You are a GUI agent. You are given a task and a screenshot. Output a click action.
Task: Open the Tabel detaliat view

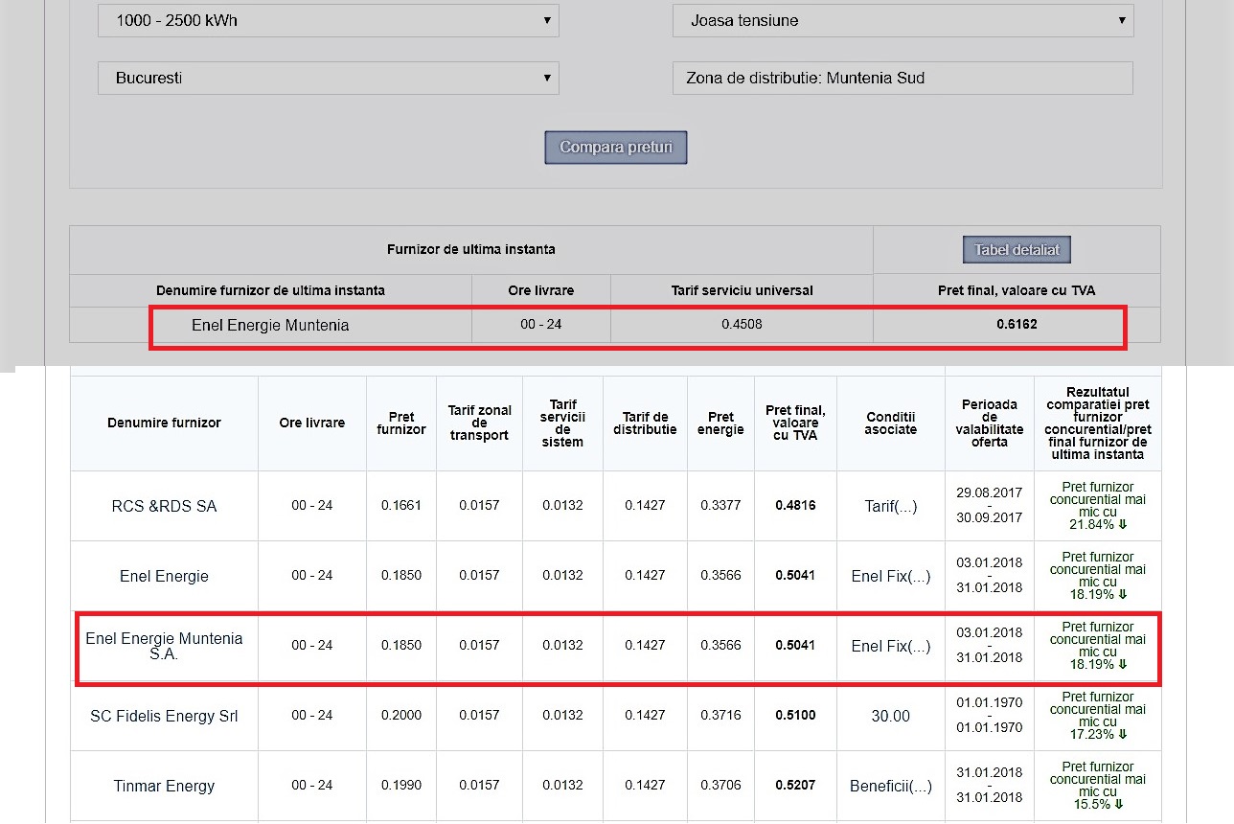pos(1017,250)
